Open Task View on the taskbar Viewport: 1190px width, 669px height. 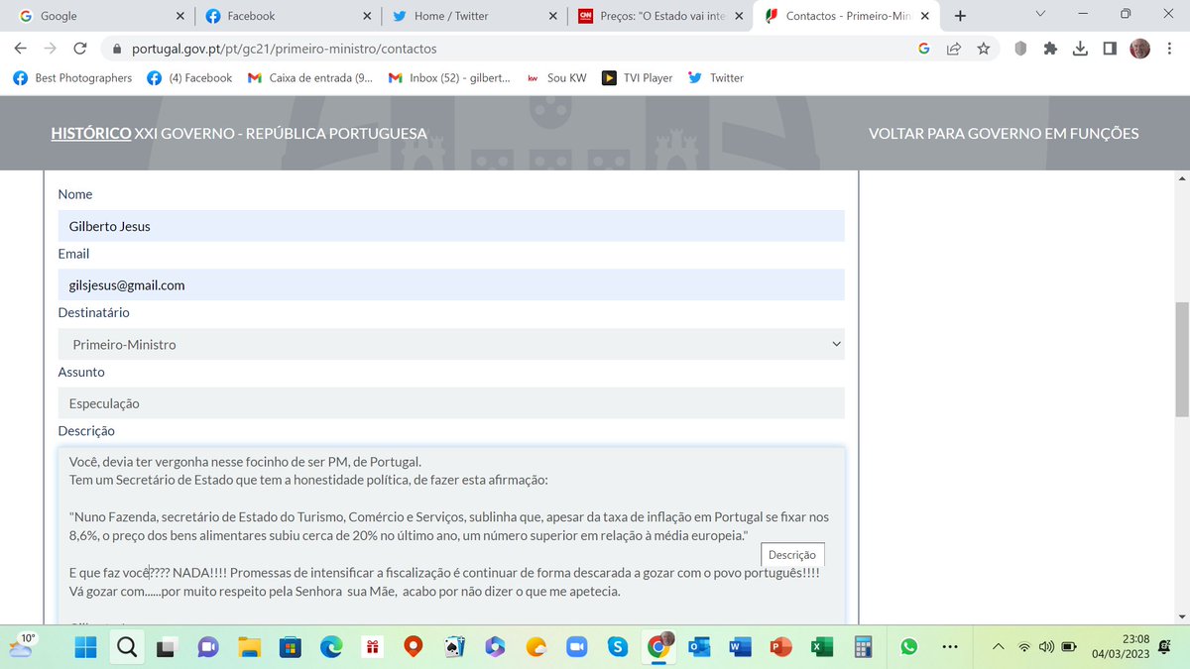[x=168, y=647]
